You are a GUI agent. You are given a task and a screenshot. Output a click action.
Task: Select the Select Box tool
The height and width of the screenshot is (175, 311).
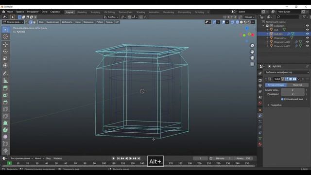coord(5,30)
